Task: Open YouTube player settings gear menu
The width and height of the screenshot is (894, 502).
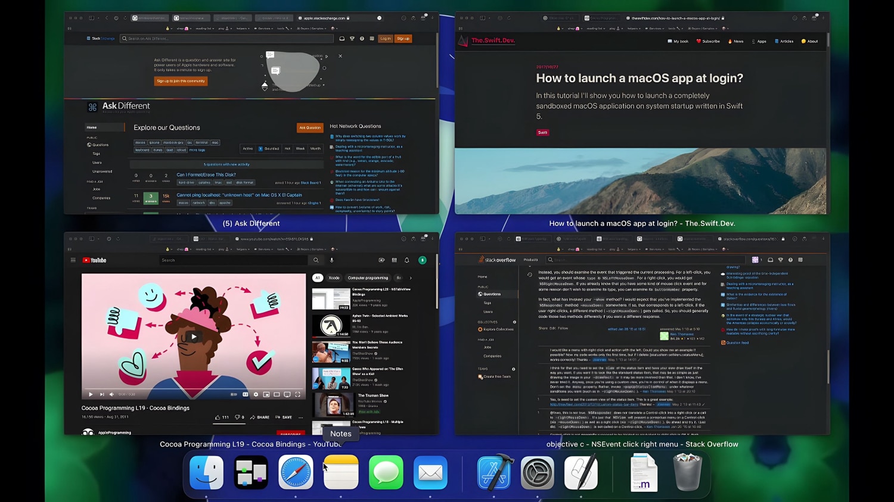Action: (x=256, y=394)
